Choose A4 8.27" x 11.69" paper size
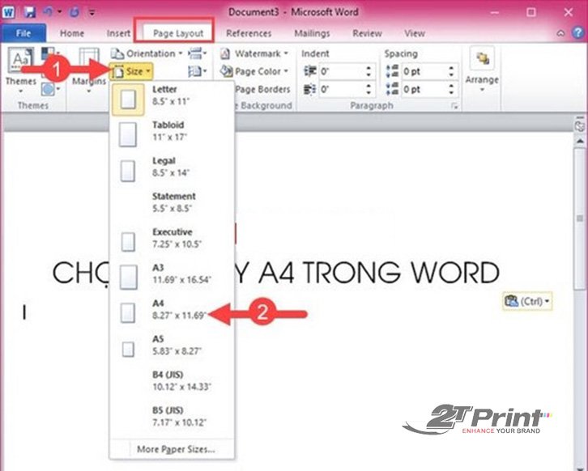This screenshot has height=471, width=588. click(x=172, y=312)
